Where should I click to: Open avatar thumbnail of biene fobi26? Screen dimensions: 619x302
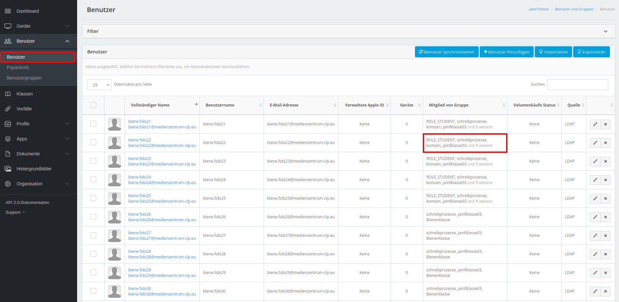[115, 217]
